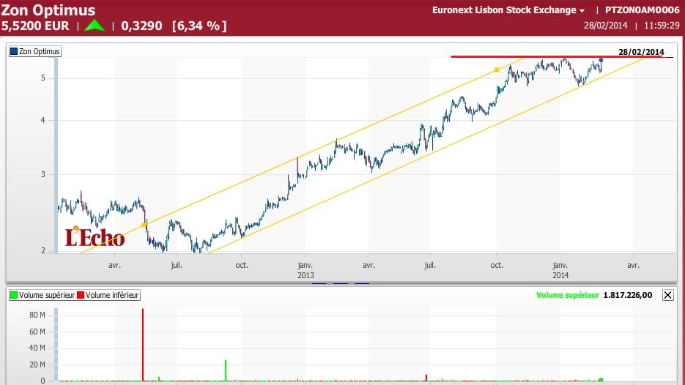The image size is (685, 385).
Task: Click the 0,3290 change value
Action: click(141, 26)
